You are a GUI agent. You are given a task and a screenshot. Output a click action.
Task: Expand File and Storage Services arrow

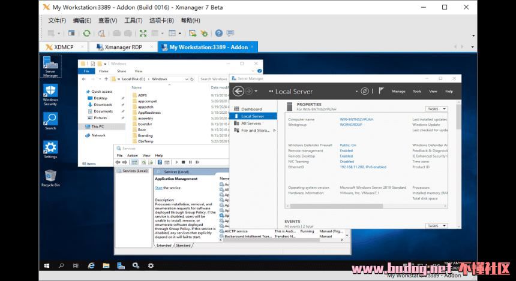[x=274, y=131]
